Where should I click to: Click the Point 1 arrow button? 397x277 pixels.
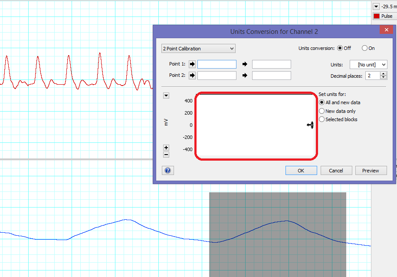point(193,64)
